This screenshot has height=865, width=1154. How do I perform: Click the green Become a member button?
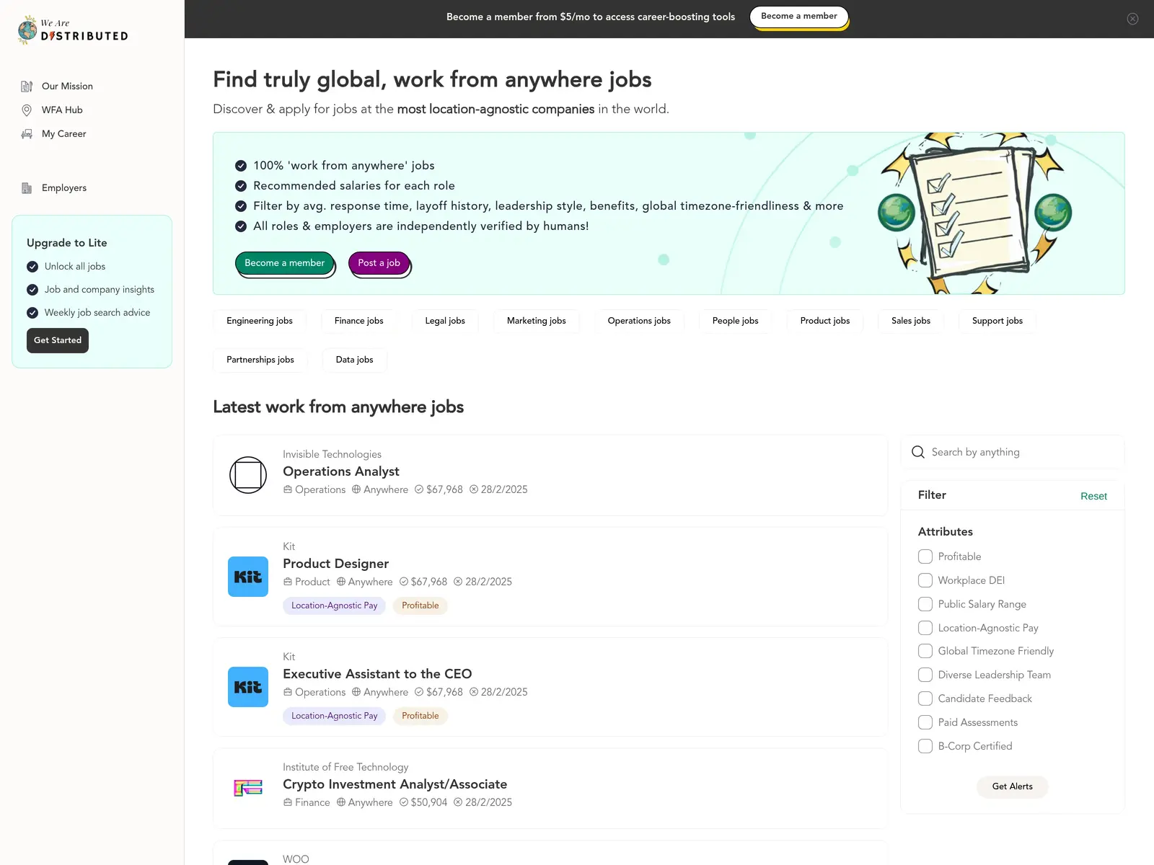(x=285, y=263)
